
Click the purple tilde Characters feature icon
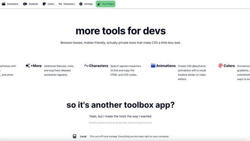86,66
